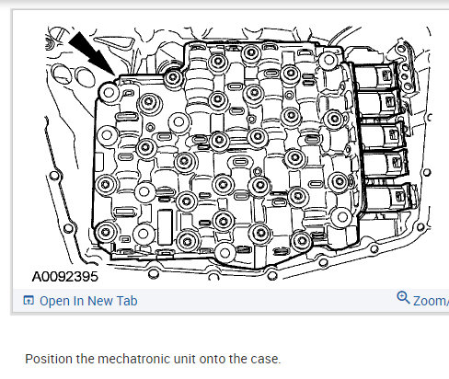This screenshot has height=379, width=449.
Task: Open the diagram via Open In New Tab link
Action: point(88,301)
